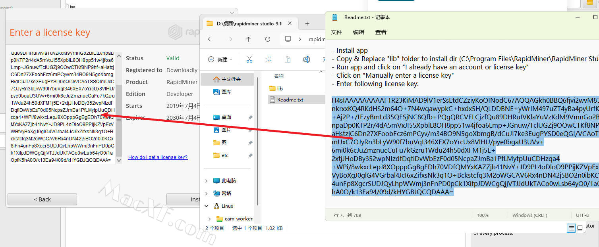599x247 pixels.
Task: Click the "Downloadly" registered-to value
Action: (x=182, y=70)
